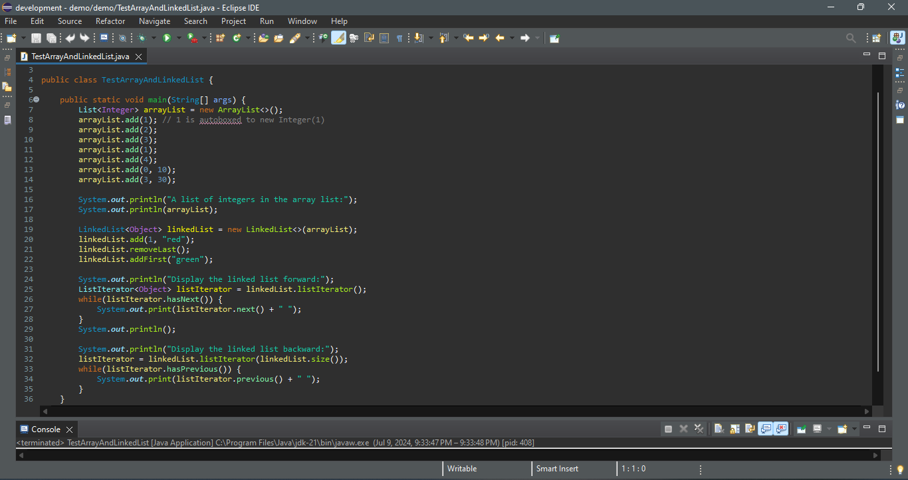Click the Open Perspective button

[877, 39]
